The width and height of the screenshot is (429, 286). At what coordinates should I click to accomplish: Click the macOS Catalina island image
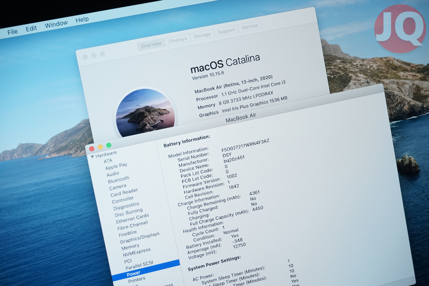pos(145,113)
